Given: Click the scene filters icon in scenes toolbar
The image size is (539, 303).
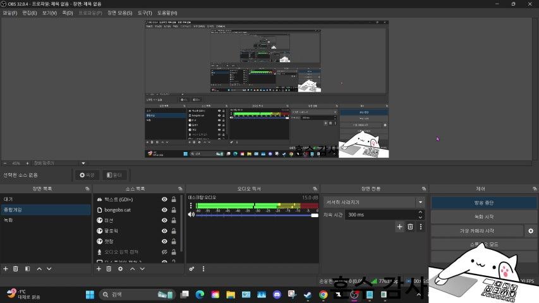Looking at the screenshot, I should (x=27, y=268).
